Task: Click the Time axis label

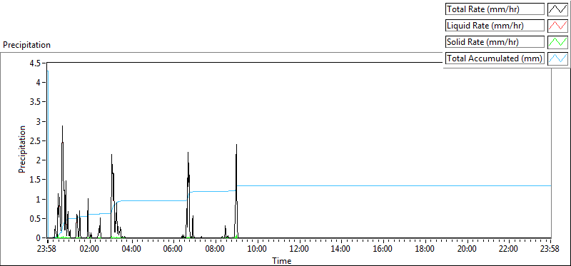Action: click(282, 261)
